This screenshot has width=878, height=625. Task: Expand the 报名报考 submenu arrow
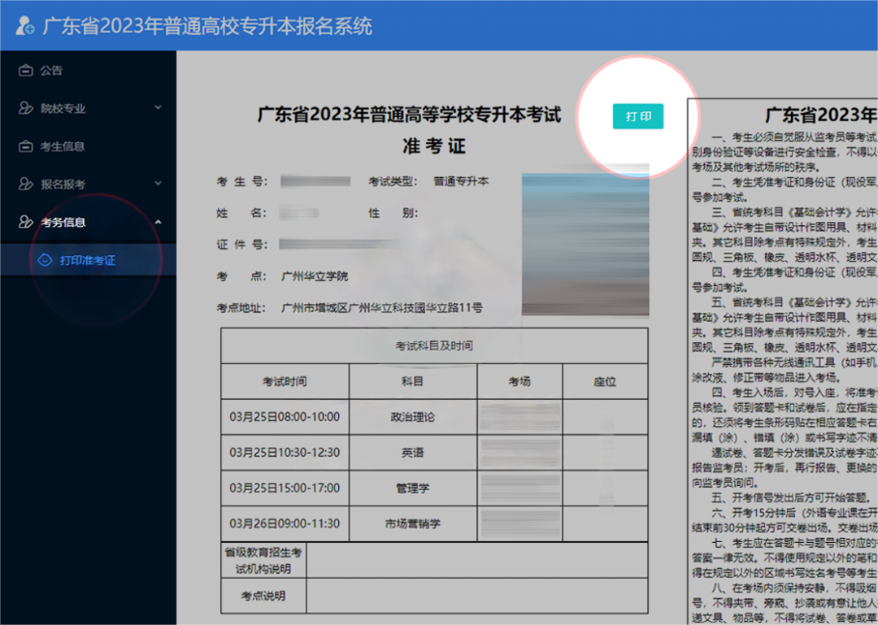pyautogui.click(x=158, y=184)
